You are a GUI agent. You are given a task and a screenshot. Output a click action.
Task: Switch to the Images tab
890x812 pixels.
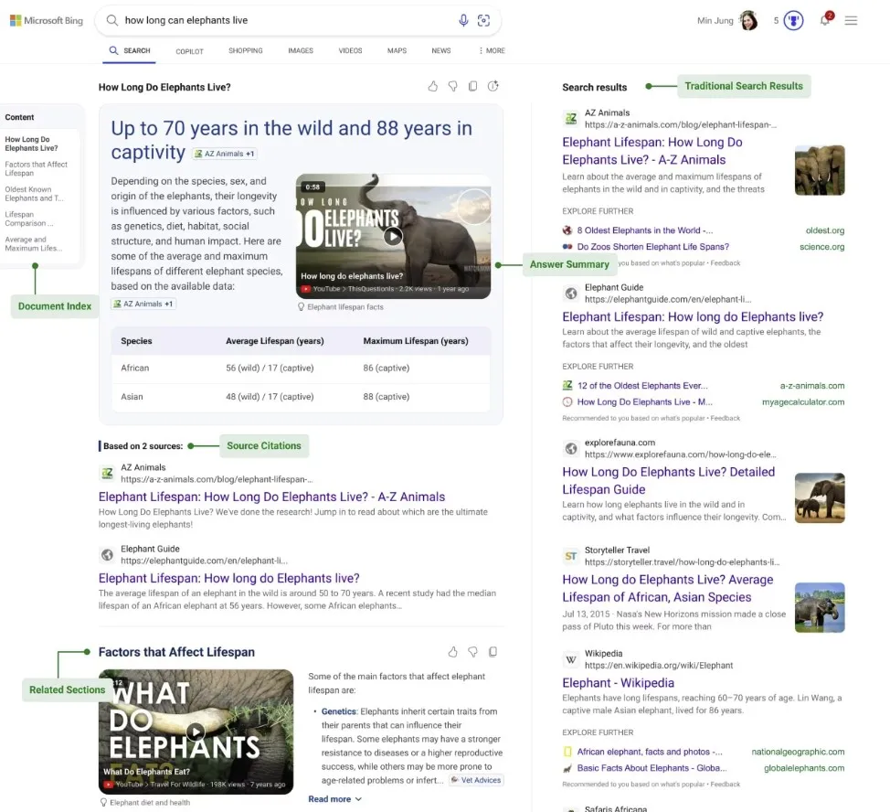(301, 50)
